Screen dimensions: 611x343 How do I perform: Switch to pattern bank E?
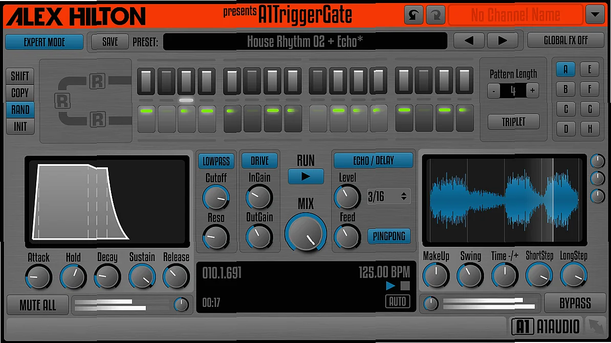pyautogui.click(x=590, y=70)
